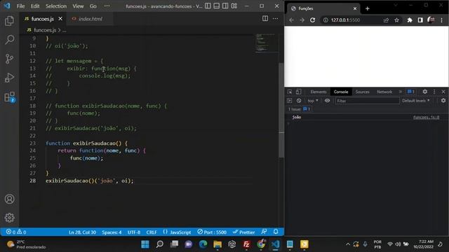Change indentation via Spaces: 4
449x252 pixels.
point(112,232)
